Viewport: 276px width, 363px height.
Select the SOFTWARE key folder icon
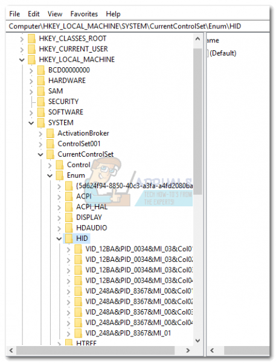coord(41,113)
